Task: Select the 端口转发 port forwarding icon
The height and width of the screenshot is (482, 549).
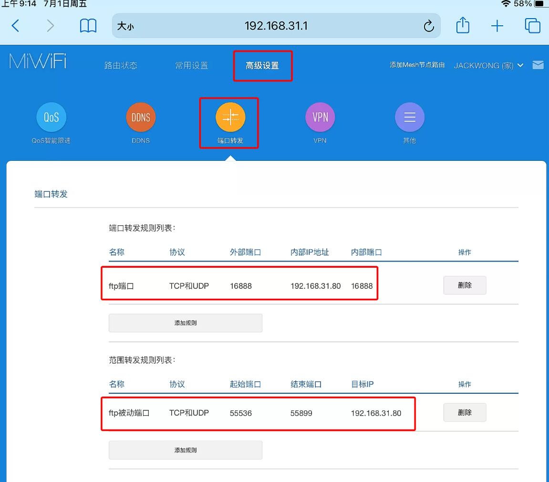Action: [x=230, y=117]
